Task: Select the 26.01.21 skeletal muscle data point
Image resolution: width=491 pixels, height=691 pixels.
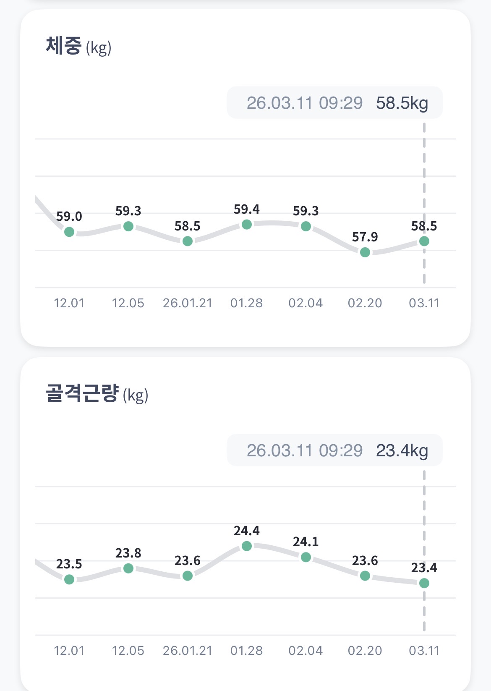Action: 188,576
